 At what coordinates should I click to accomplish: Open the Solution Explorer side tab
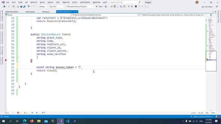coord(2,38)
